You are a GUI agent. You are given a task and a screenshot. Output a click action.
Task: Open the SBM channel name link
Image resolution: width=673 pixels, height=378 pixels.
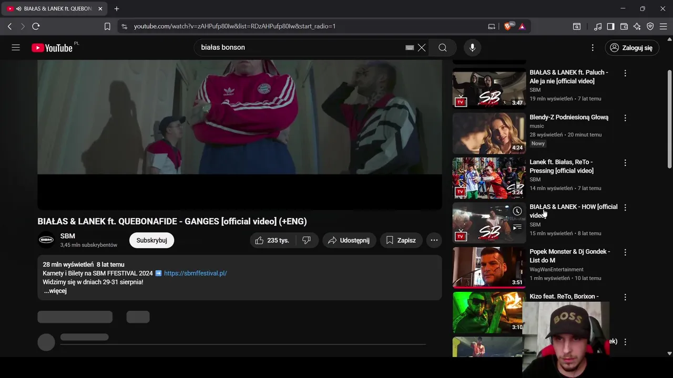(68, 236)
